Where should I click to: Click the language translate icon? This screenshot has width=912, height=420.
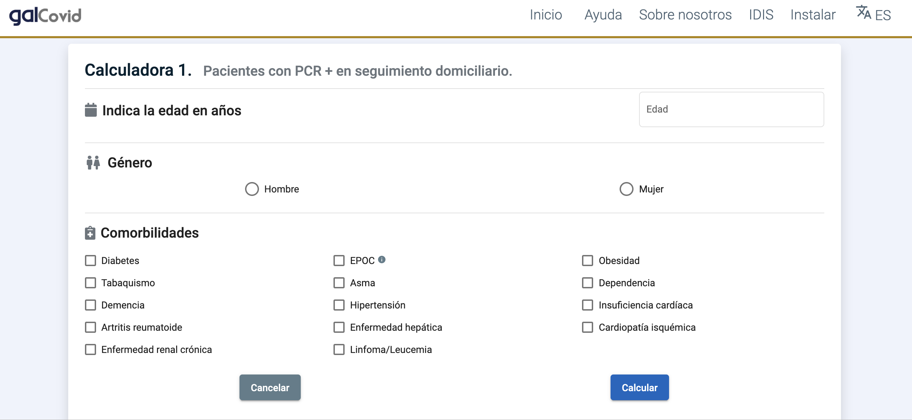pos(863,13)
